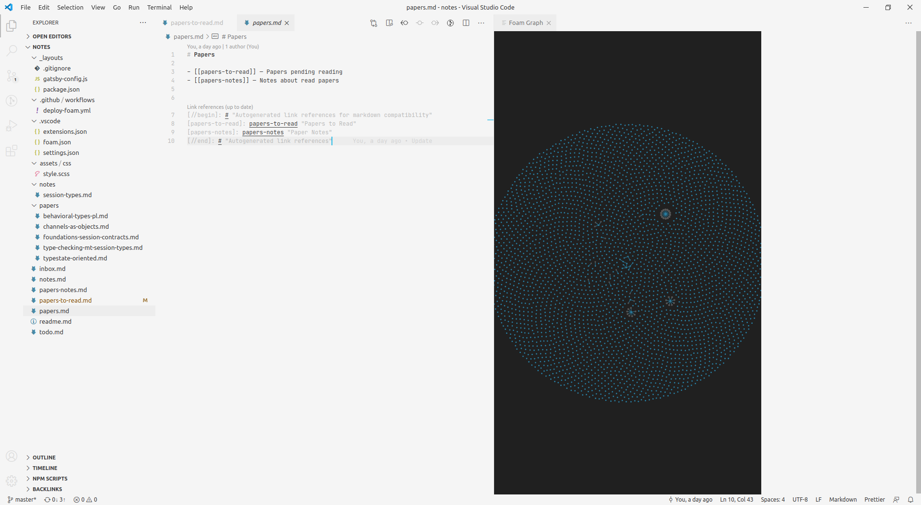Click the master branch indicator
The image size is (921, 505).
pos(22,500)
